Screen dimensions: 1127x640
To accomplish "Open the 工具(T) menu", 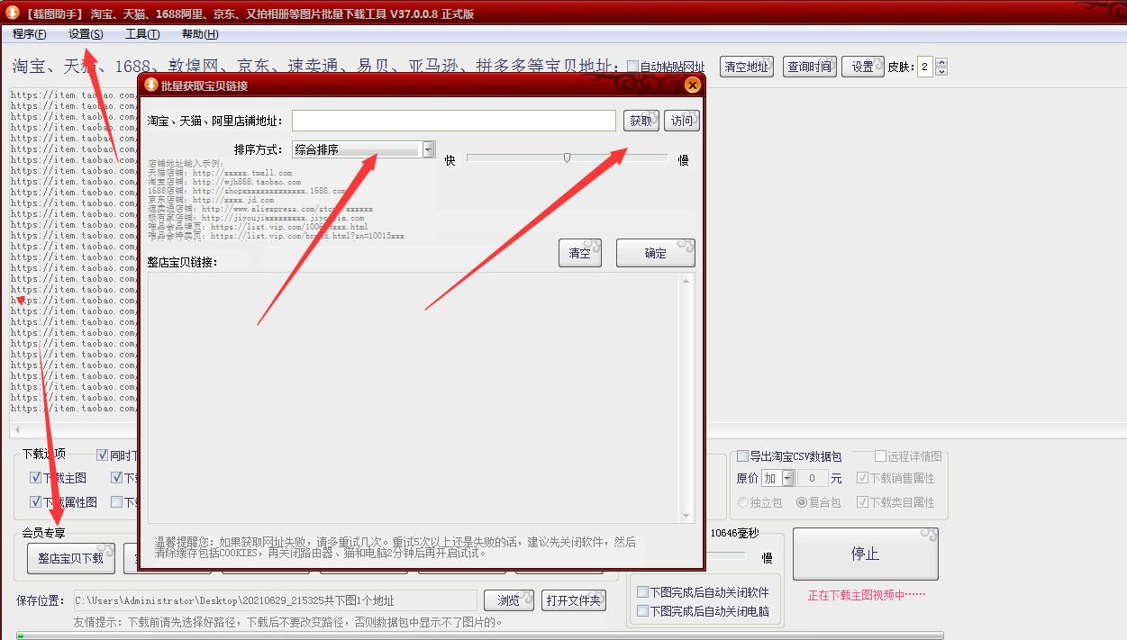I will point(142,34).
